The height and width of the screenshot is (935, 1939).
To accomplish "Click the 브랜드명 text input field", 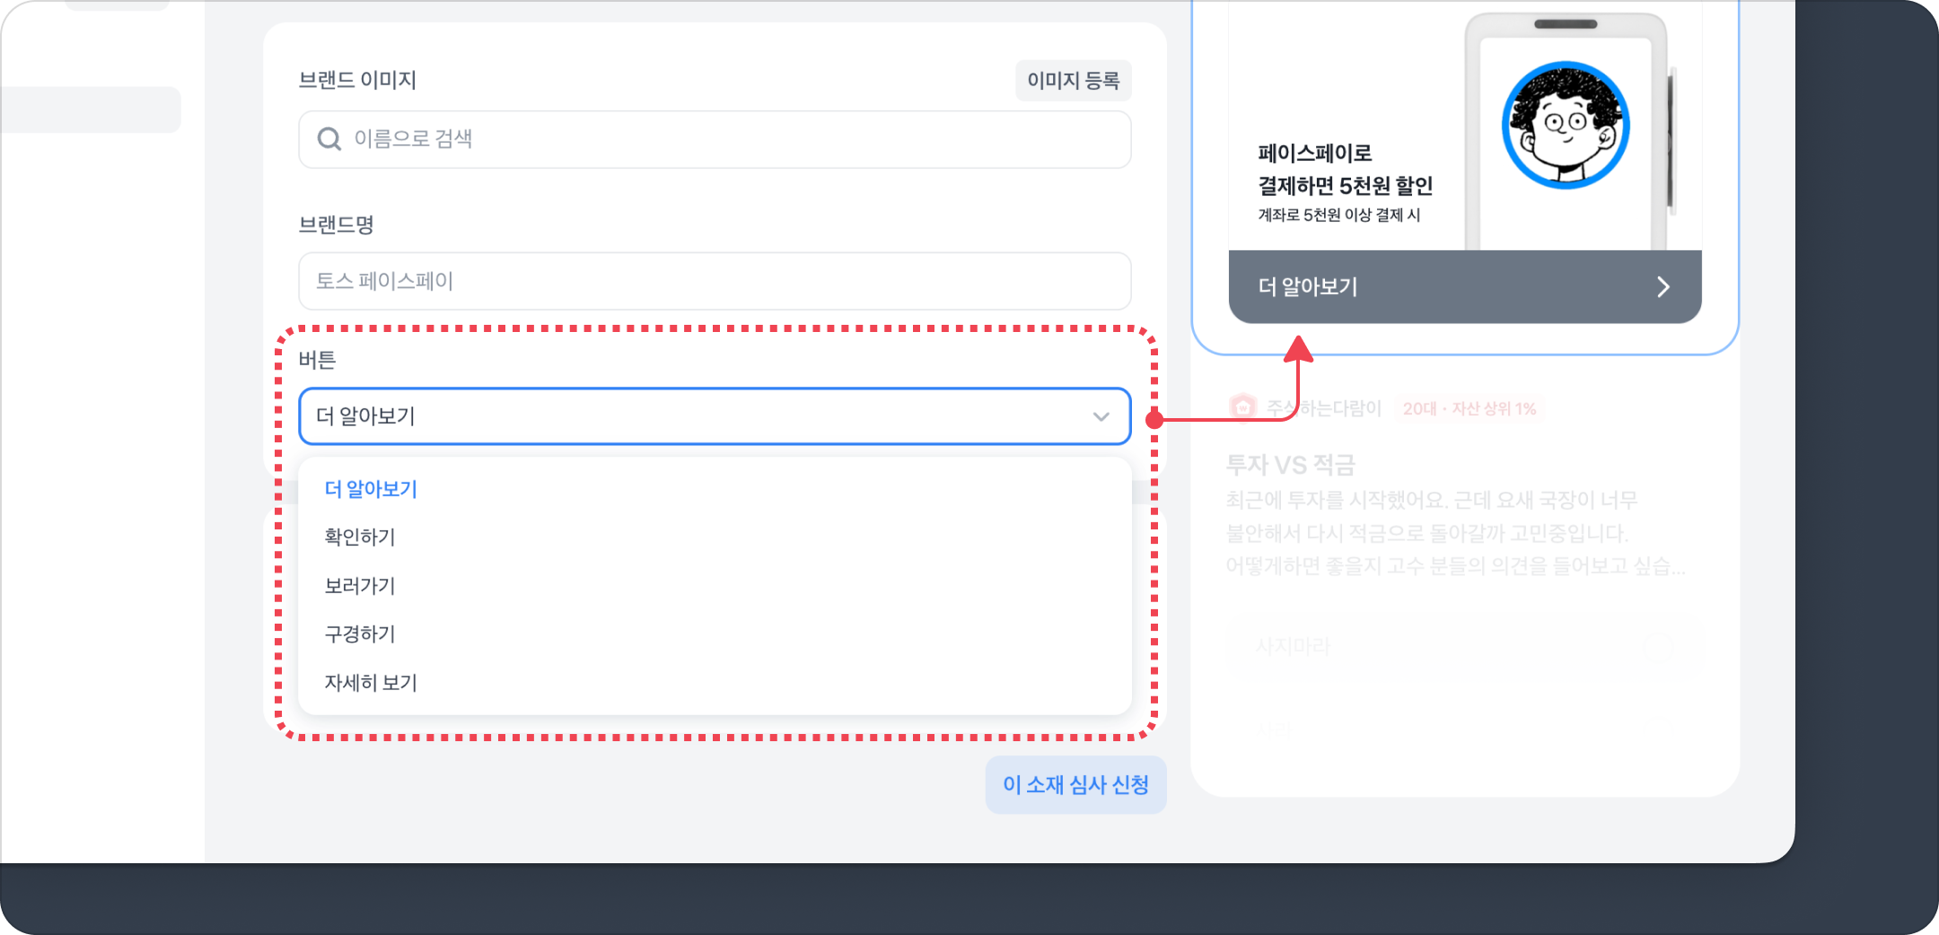I will coord(715,281).
